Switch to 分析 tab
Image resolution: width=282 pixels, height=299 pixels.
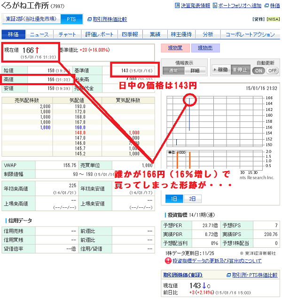coord(208,34)
